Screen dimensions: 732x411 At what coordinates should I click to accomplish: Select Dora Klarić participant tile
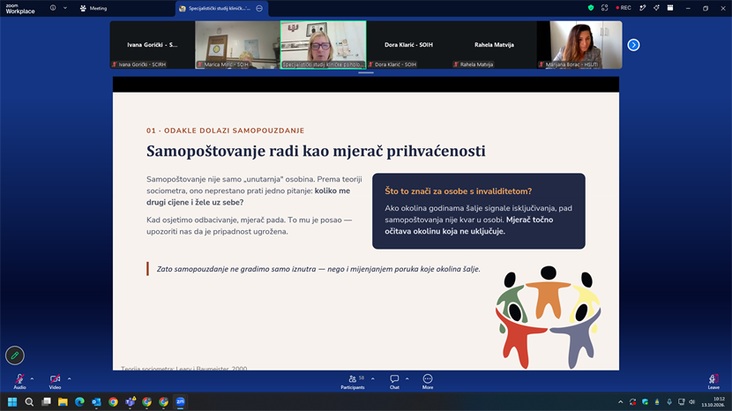408,45
